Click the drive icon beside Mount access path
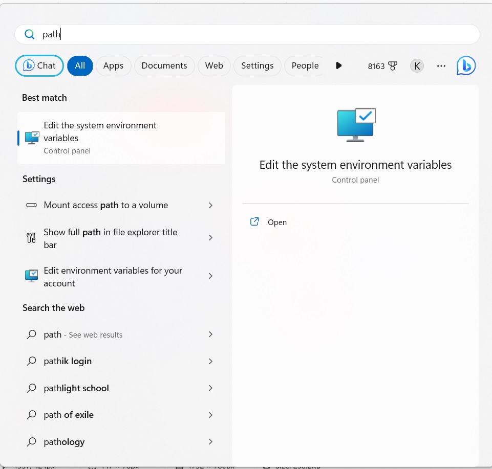Screen dimensions: 492x469 tap(31, 205)
